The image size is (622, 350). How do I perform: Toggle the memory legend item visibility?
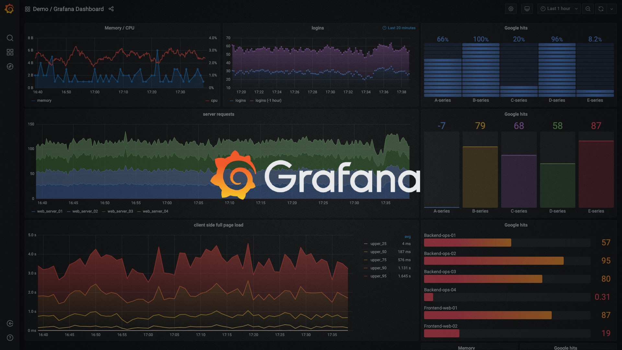pyautogui.click(x=43, y=100)
